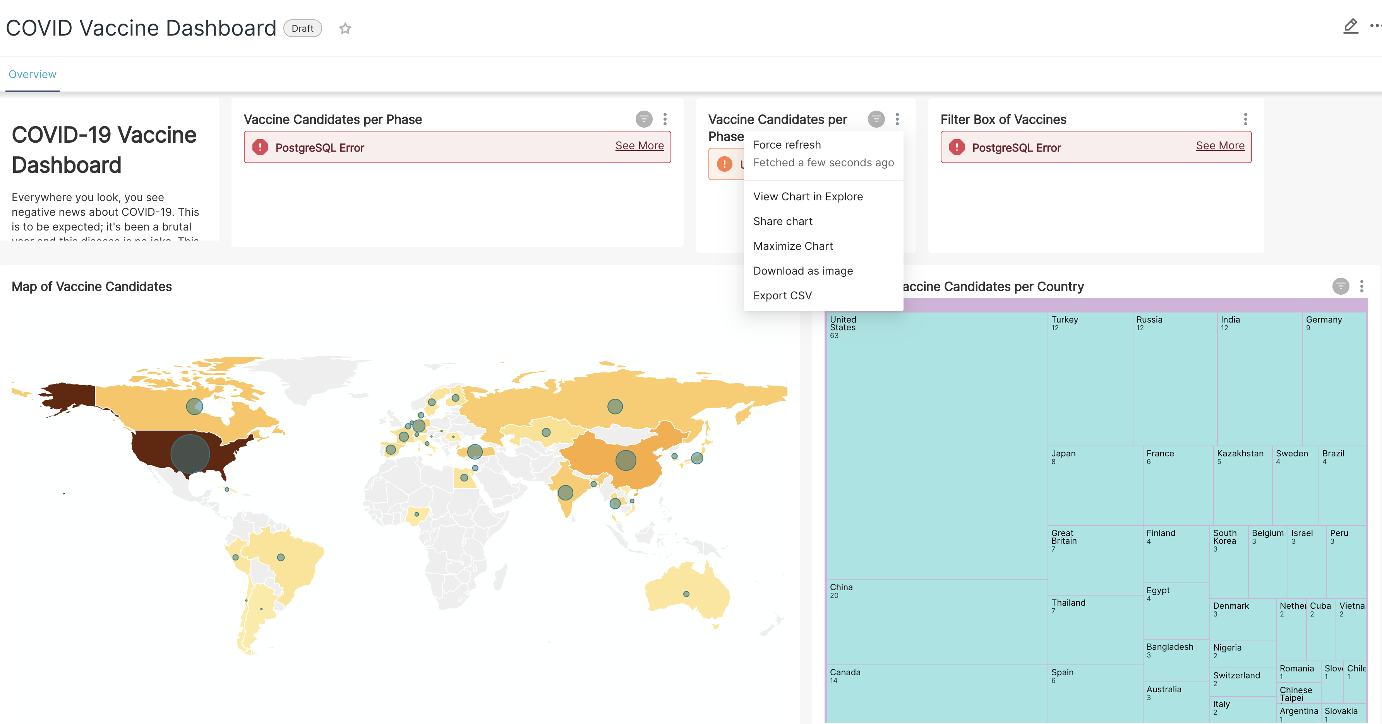
Task: Choose Share chart from the menu
Action: pos(783,221)
